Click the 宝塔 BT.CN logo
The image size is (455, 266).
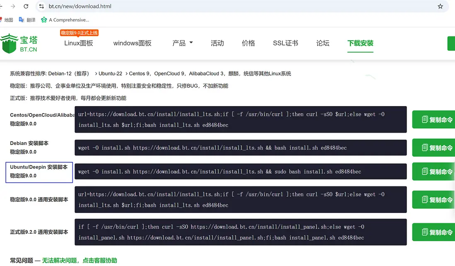click(19, 44)
